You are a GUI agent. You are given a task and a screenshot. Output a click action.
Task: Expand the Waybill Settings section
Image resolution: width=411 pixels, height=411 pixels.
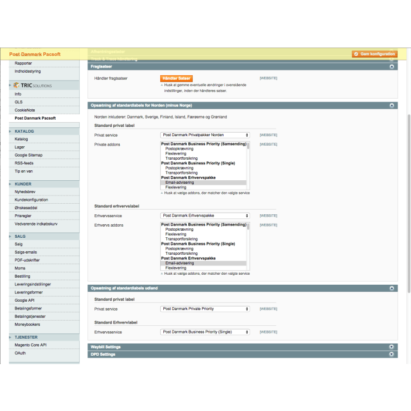tap(392, 347)
